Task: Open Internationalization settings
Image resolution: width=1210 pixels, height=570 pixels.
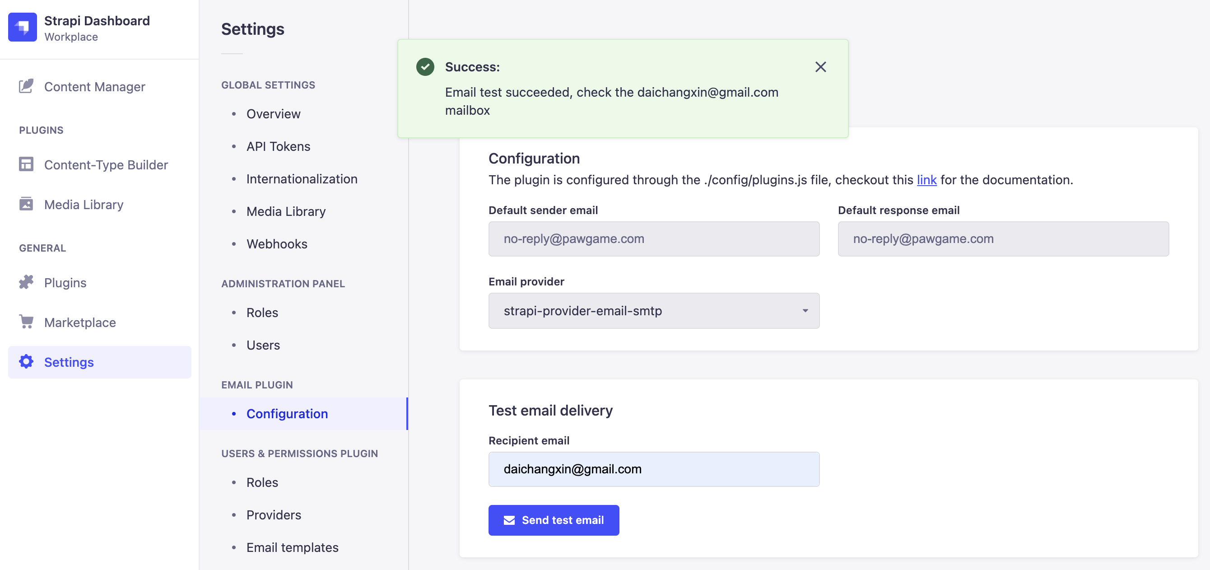Action: (302, 179)
